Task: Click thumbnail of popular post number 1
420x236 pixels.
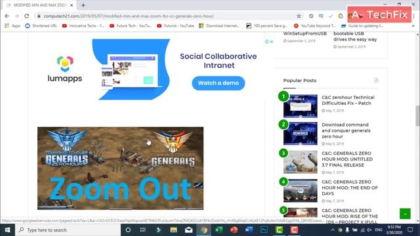Action: (301, 106)
